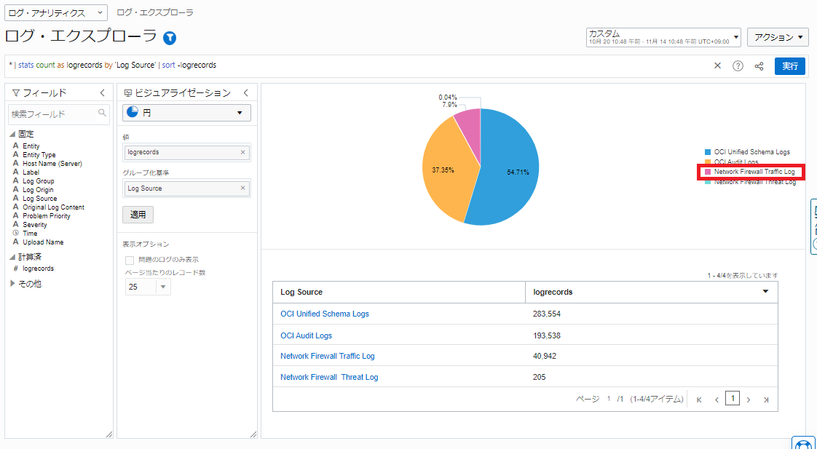Open the OCI Audit Logs link
The height and width of the screenshot is (449, 817).
(x=306, y=335)
